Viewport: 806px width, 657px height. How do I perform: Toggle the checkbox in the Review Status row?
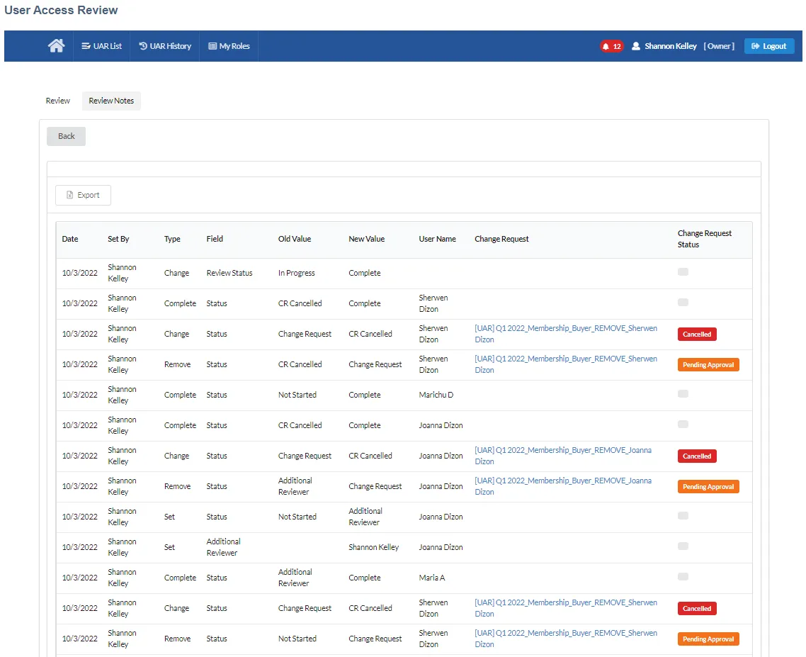click(x=683, y=271)
